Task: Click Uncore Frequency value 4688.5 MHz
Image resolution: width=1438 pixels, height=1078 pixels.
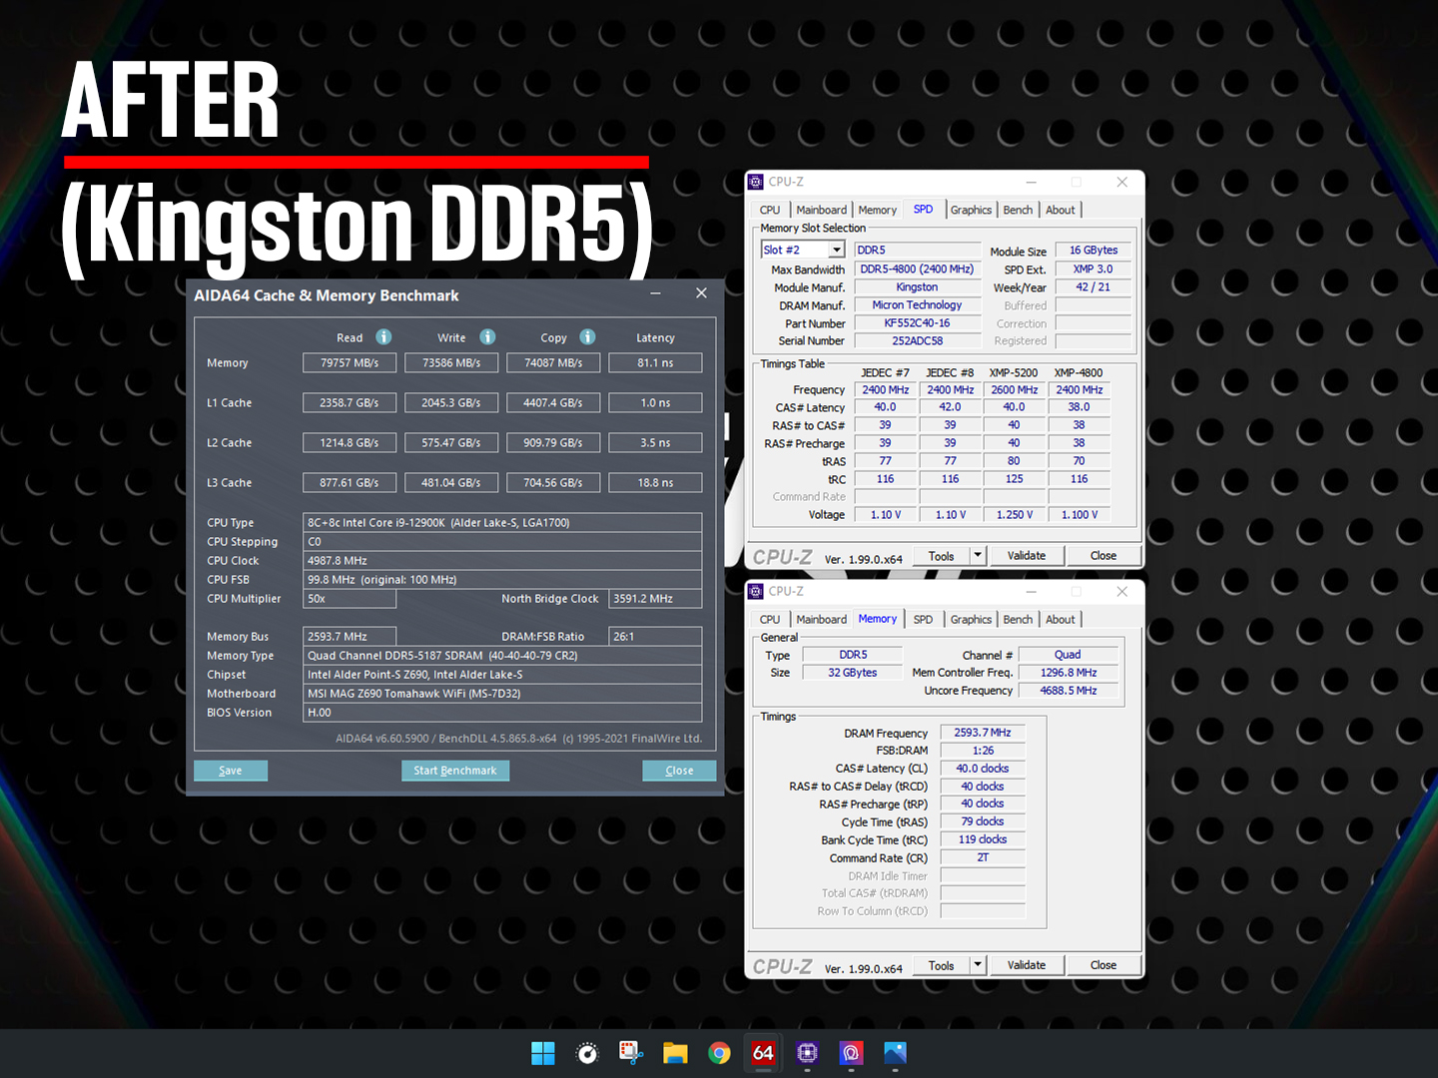Action: [1069, 691]
